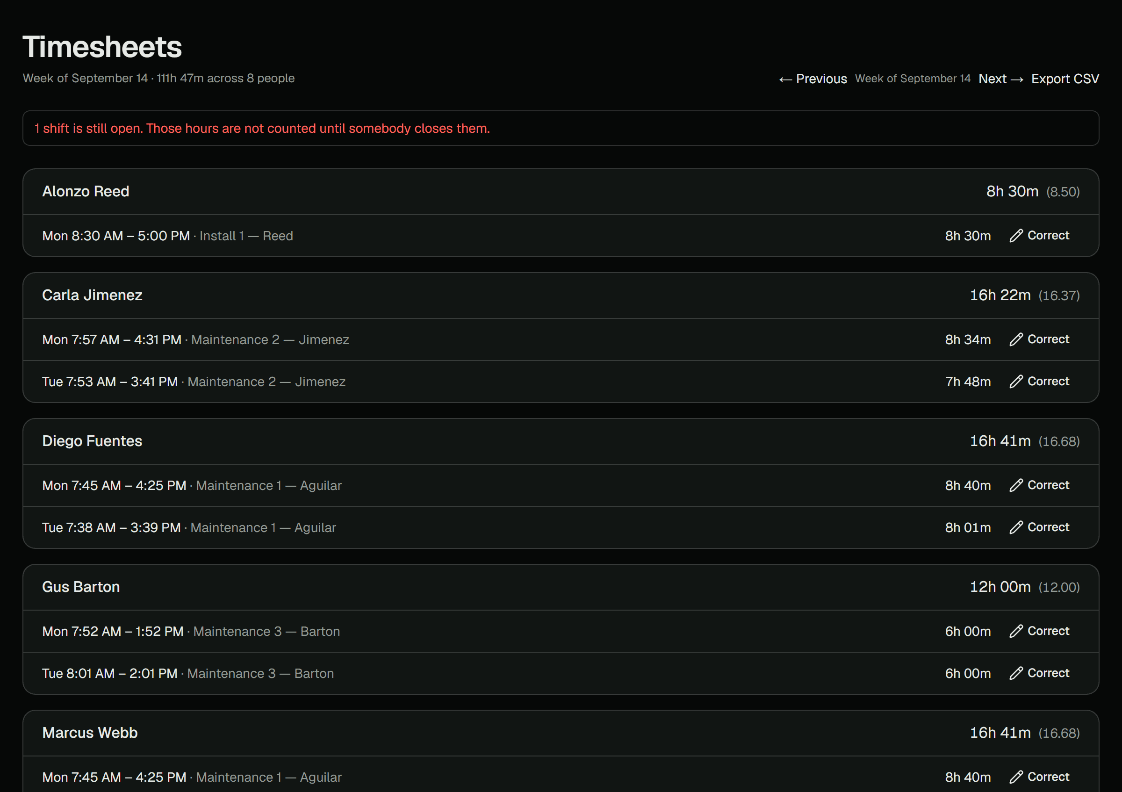The image size is (1122, 792).
Task: Click the 'Week of September 14' label beside Previous
Action: 913,79
